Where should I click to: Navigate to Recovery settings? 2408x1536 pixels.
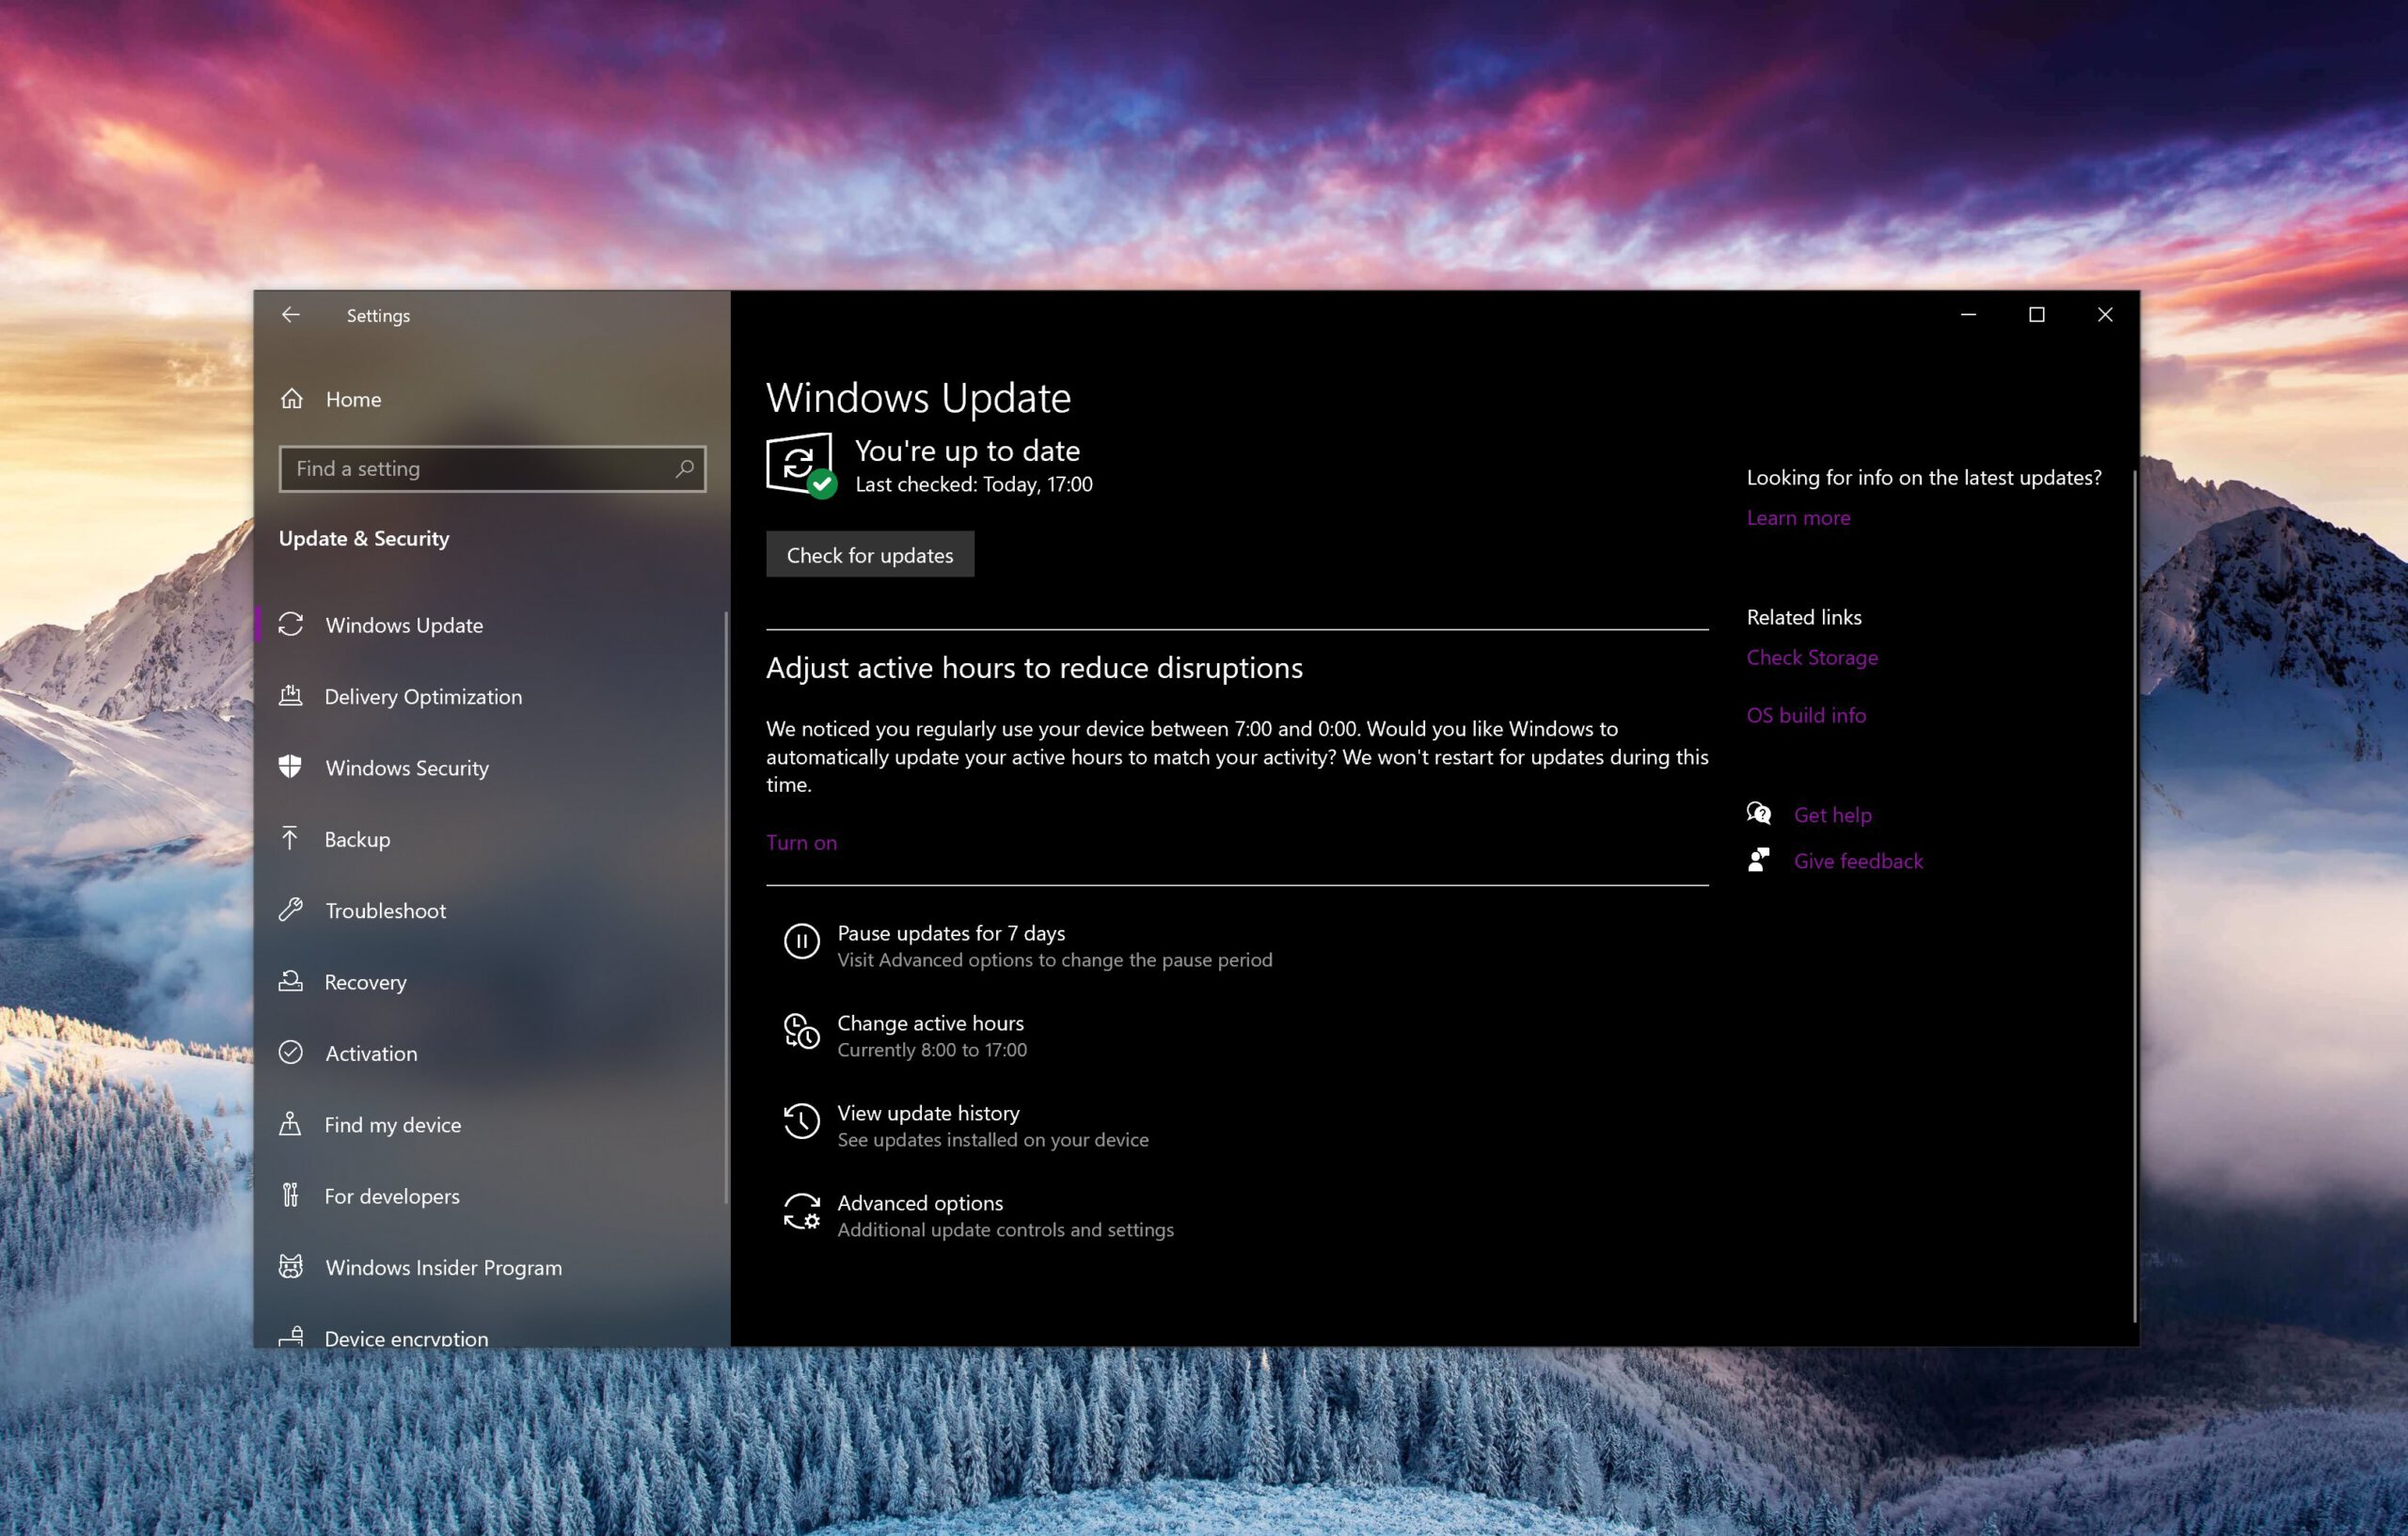click(x=490, y=982)
